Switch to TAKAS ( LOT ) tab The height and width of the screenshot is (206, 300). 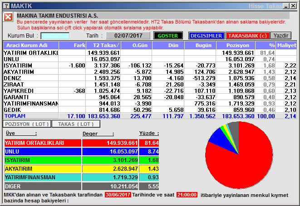coord(76,124)
